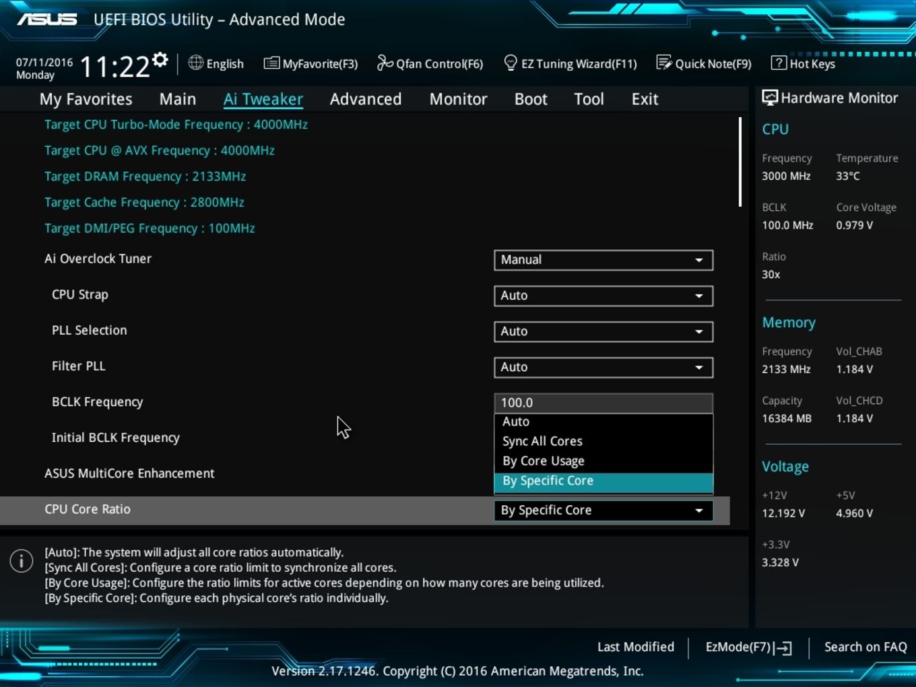
Task: Launch EZ Tuning Wizard lightbulb icon
Action: pyautogui.click(x=511, y=63)
